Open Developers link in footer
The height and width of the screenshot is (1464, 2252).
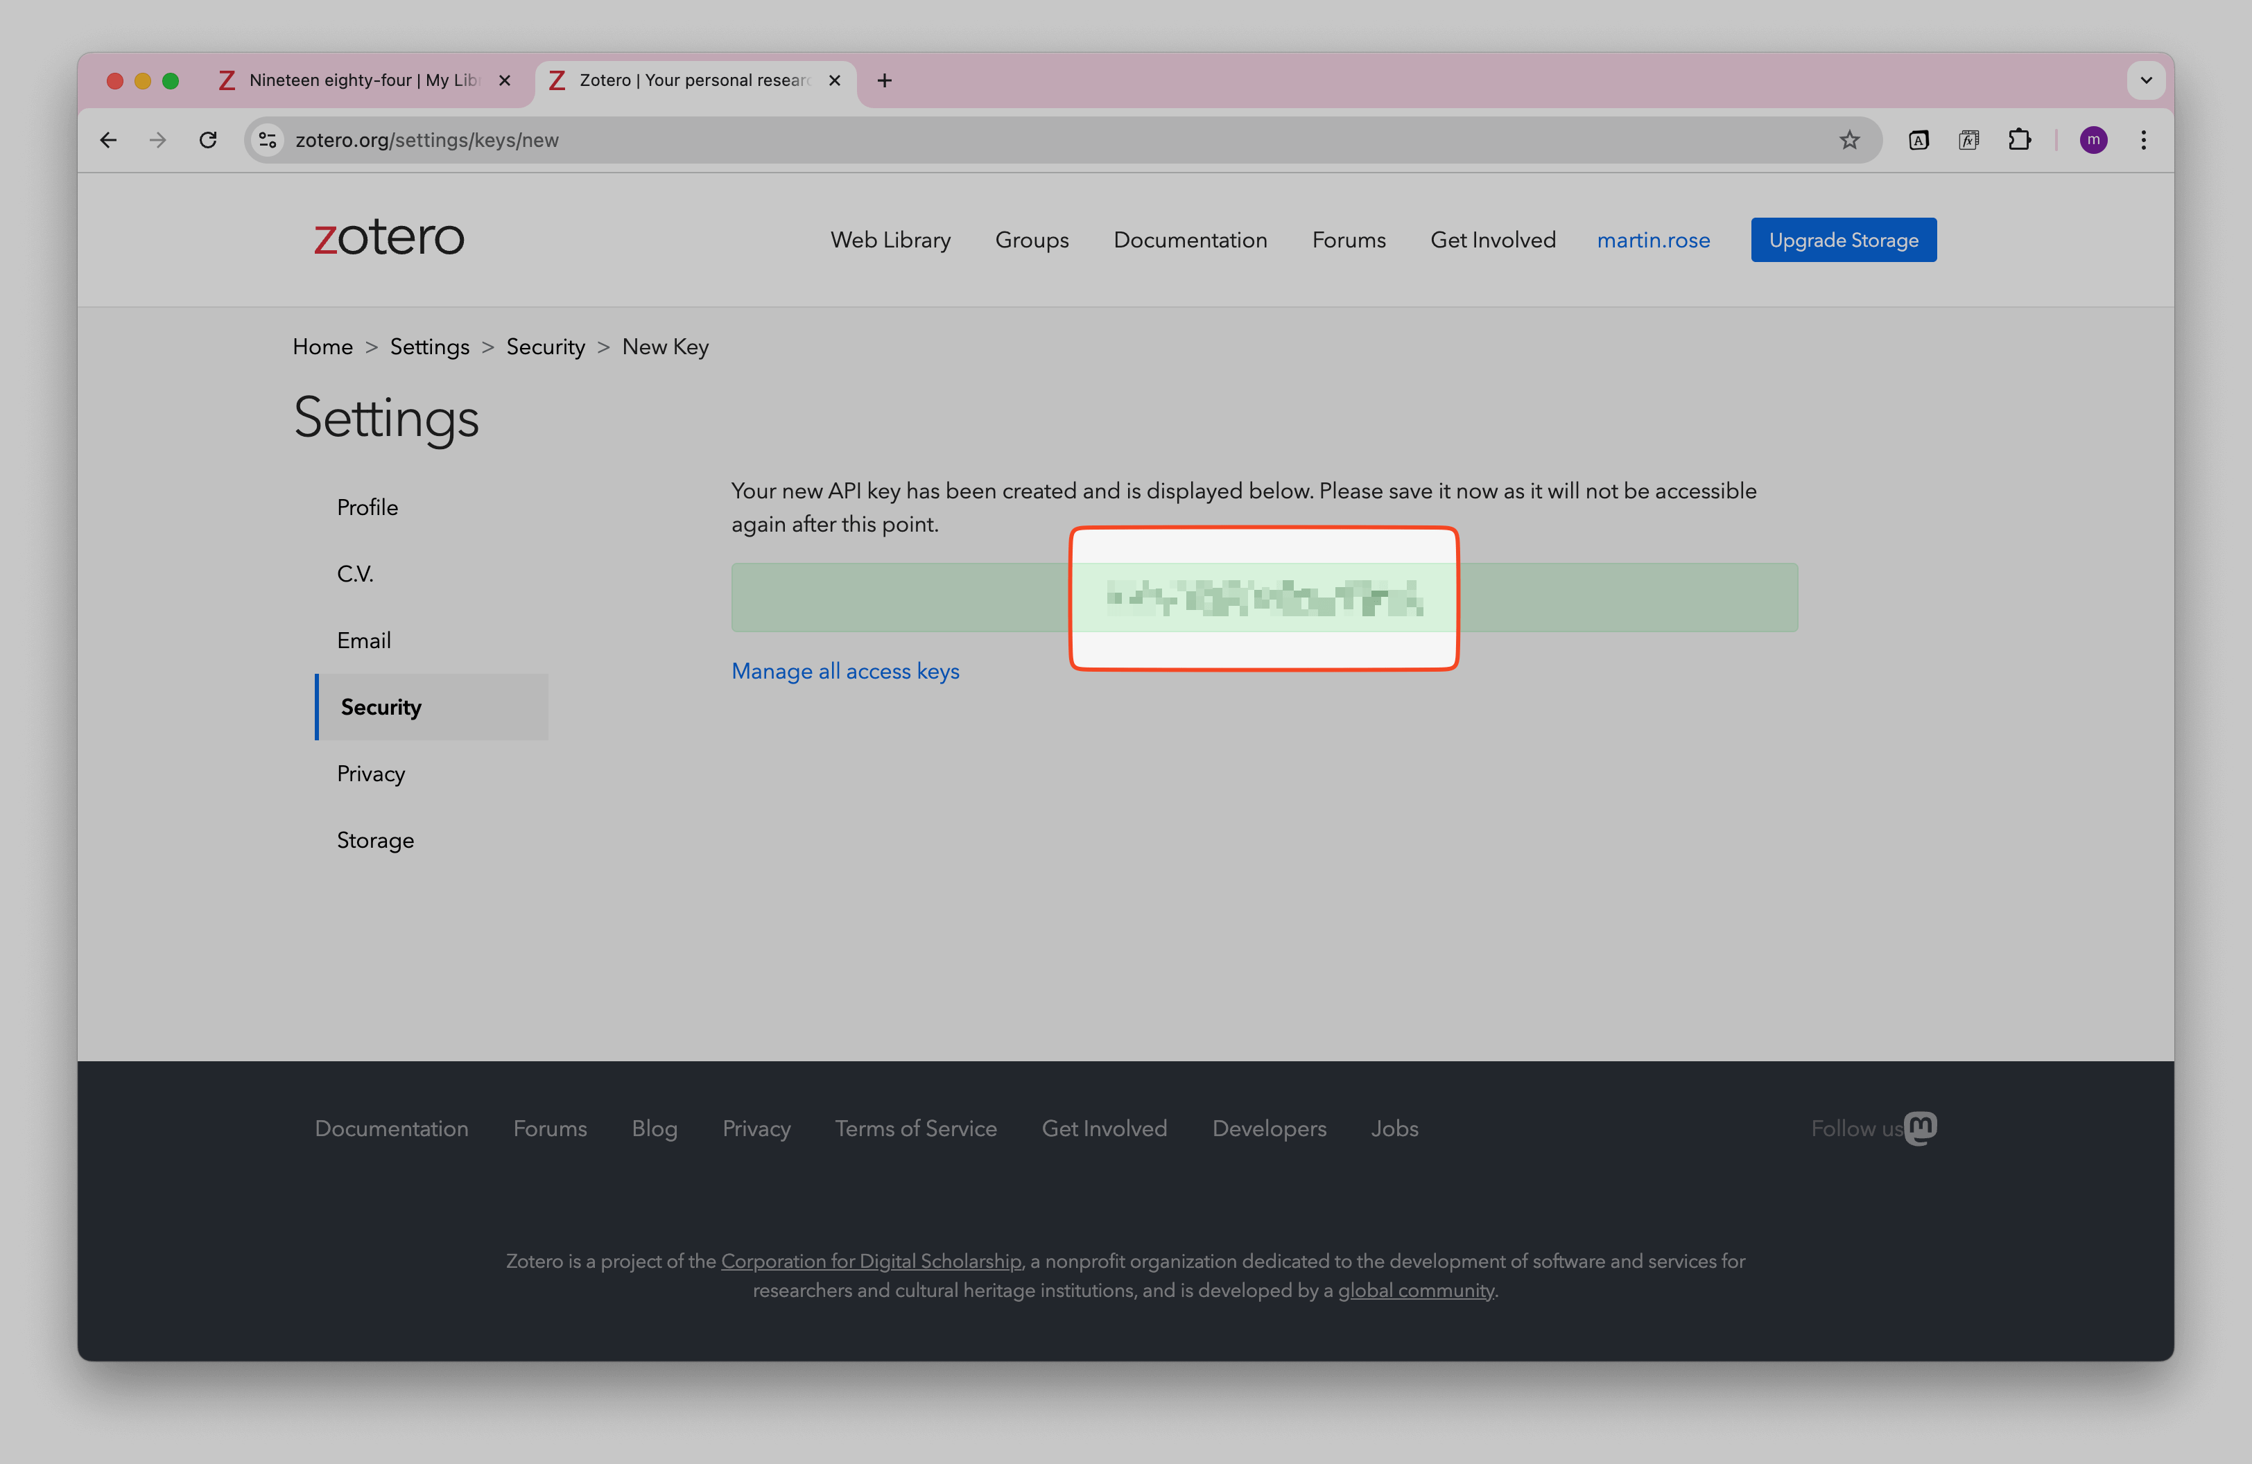(x=1269, y=1128)
